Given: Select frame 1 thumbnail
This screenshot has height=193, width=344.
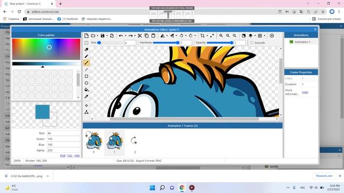Looking at the screenshot, I should point(114,143).
